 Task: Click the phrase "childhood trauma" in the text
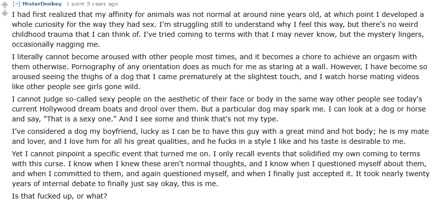[43, 34]
